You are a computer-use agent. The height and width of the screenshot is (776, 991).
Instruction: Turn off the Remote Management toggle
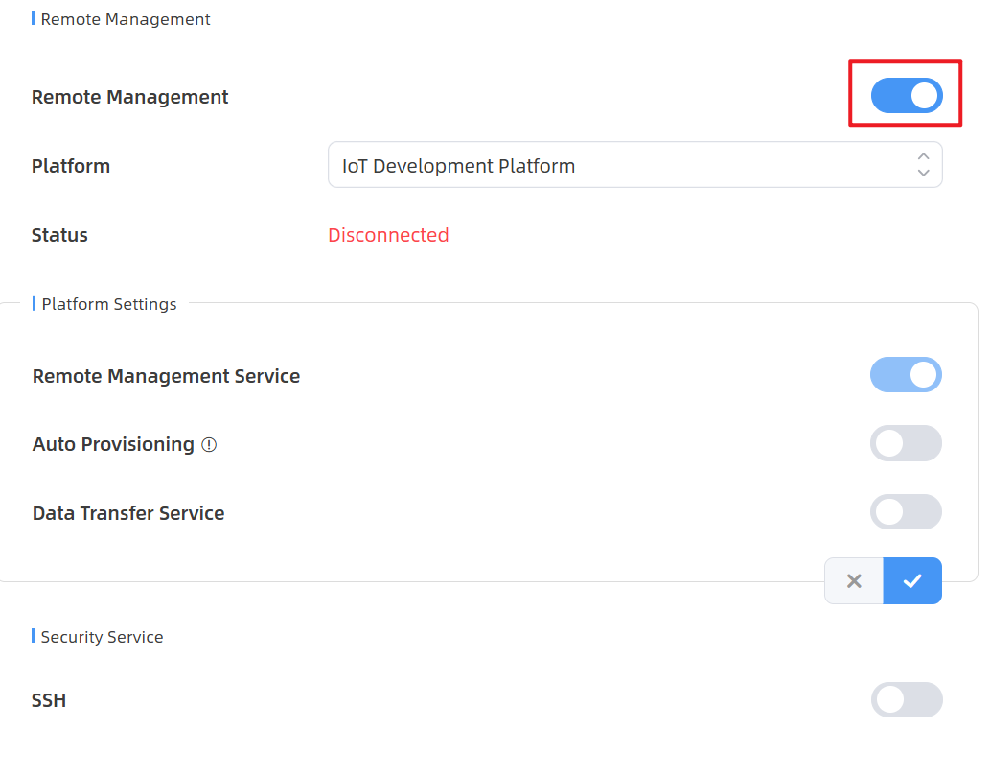pos(907,96)
